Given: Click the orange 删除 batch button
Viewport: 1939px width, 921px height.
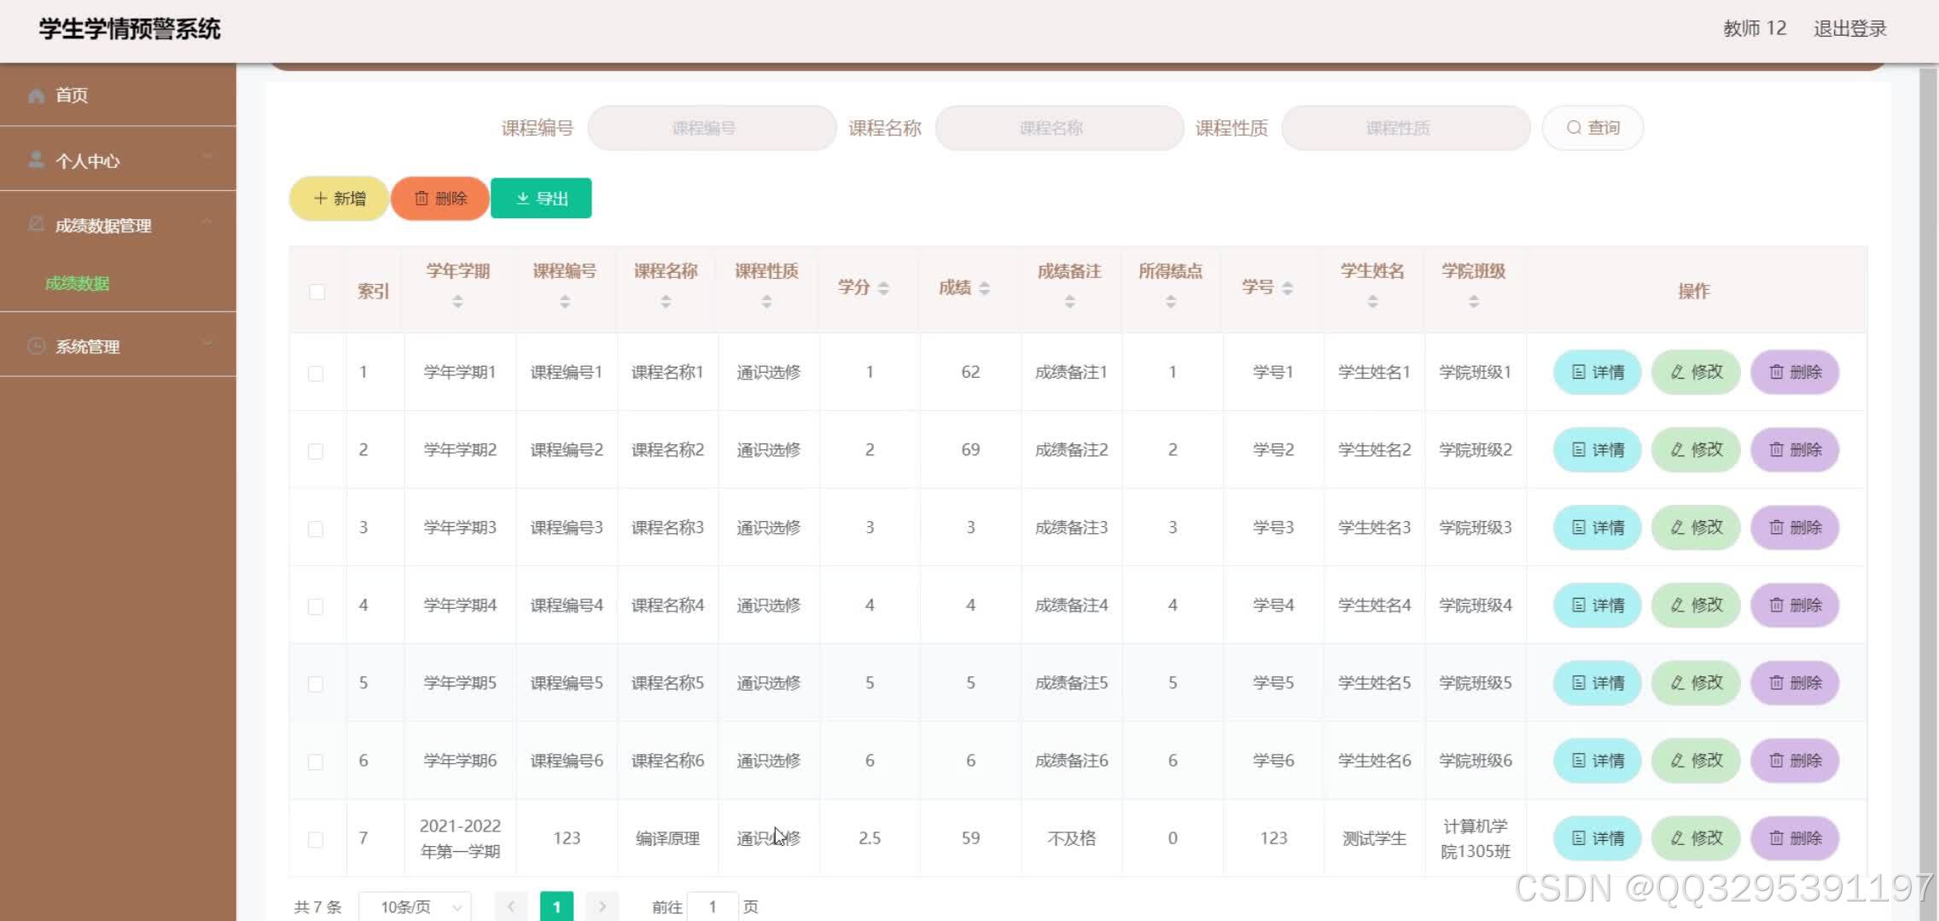Looking at the screenshot, I should [x=440, y=199].
